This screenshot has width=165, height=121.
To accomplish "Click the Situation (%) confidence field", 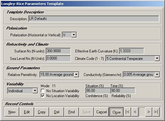I will 98,91.
